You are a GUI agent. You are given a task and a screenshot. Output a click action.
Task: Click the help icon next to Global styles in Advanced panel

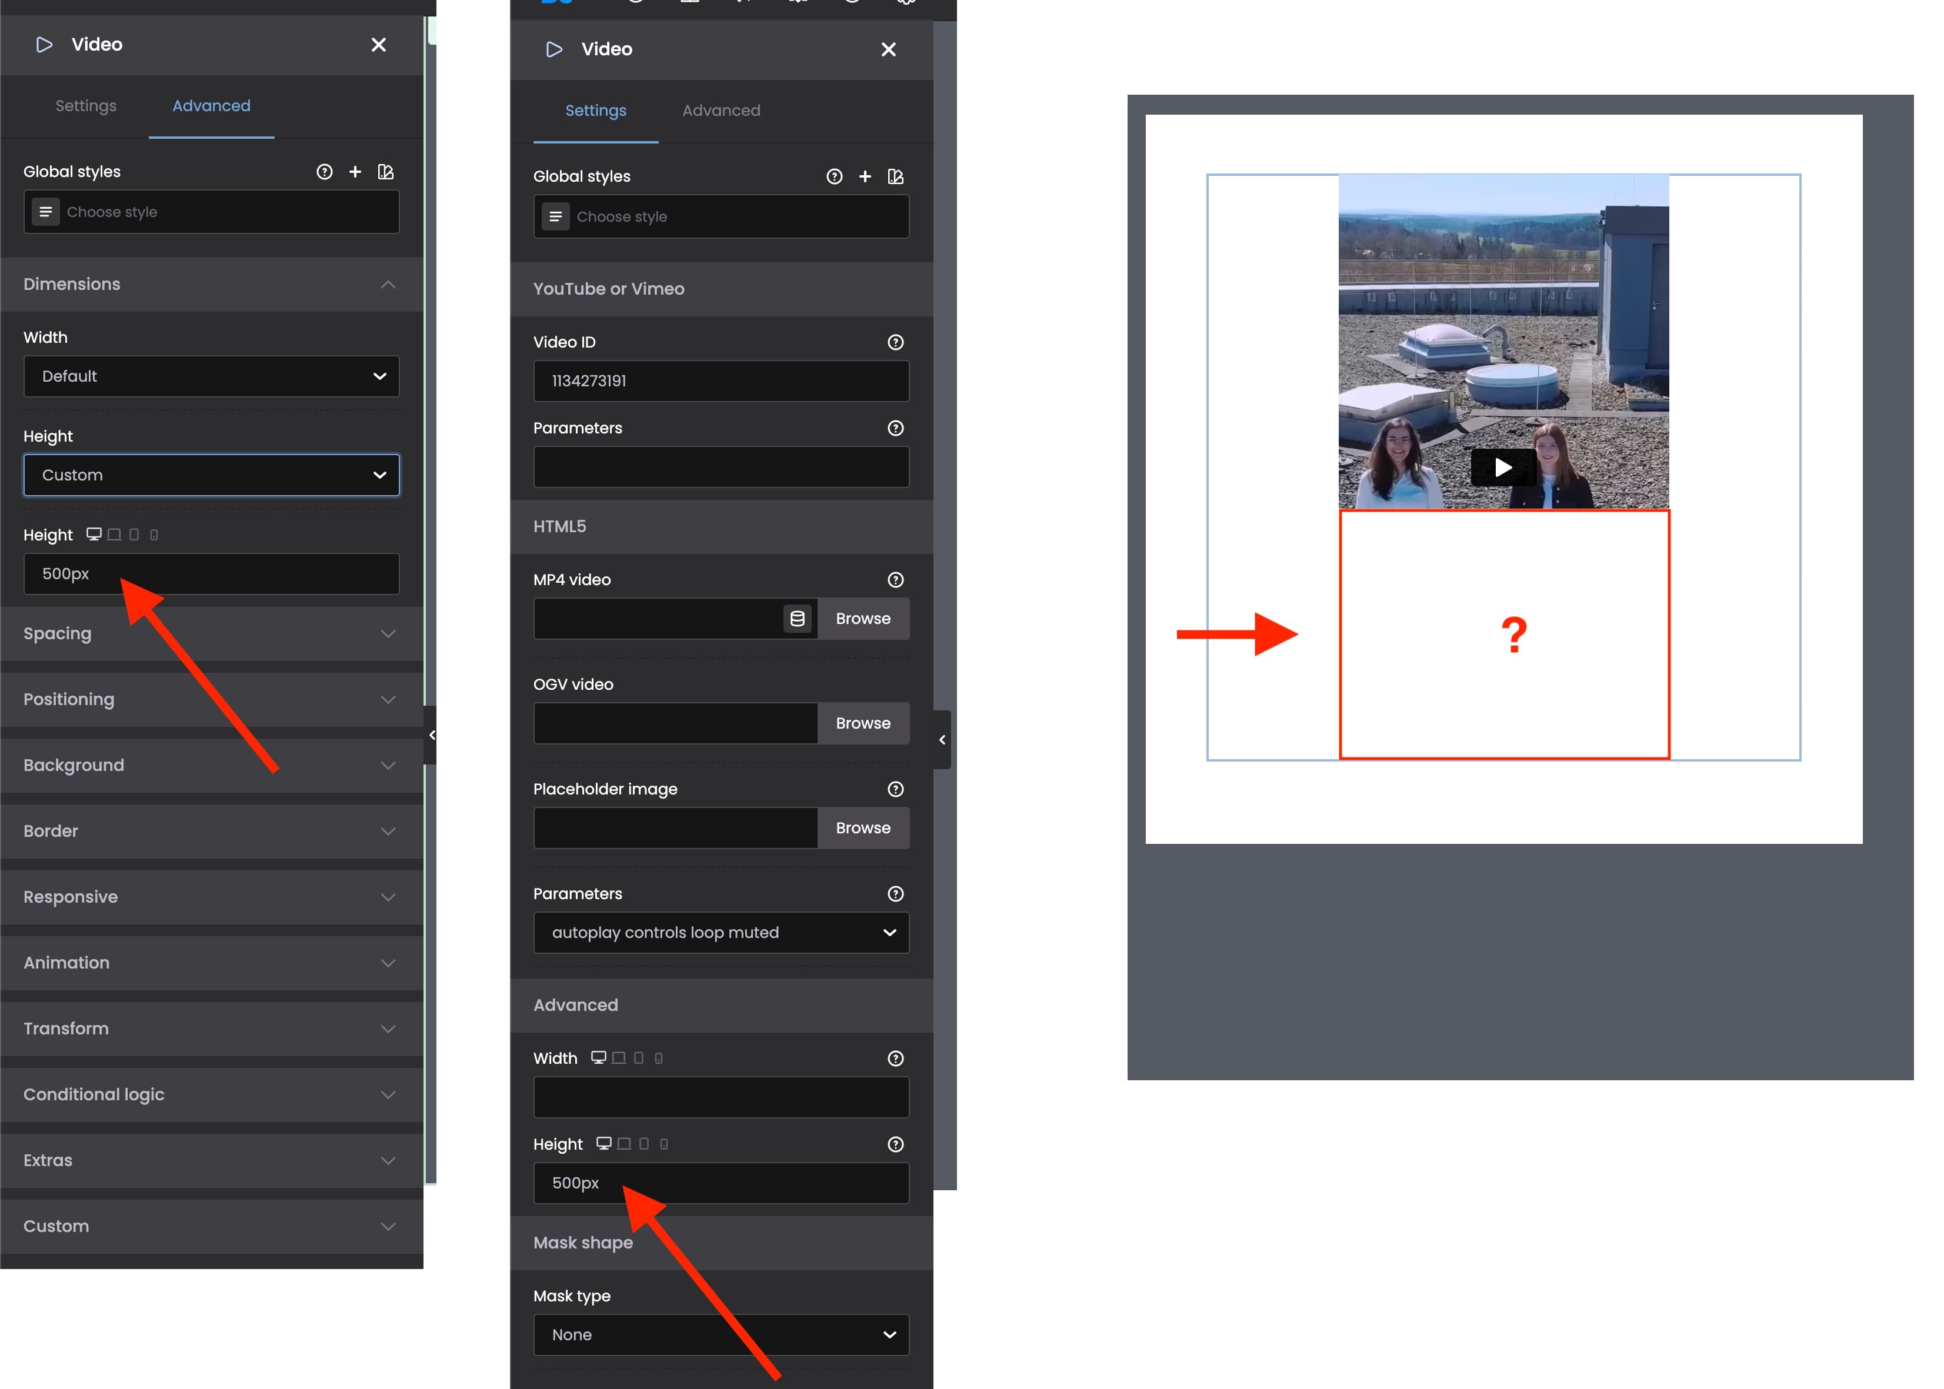click(324, 172)
